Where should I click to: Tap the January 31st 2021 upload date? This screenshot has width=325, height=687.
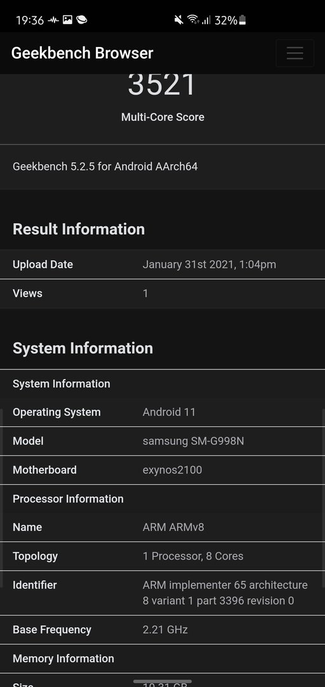click(x=209, y=265)
